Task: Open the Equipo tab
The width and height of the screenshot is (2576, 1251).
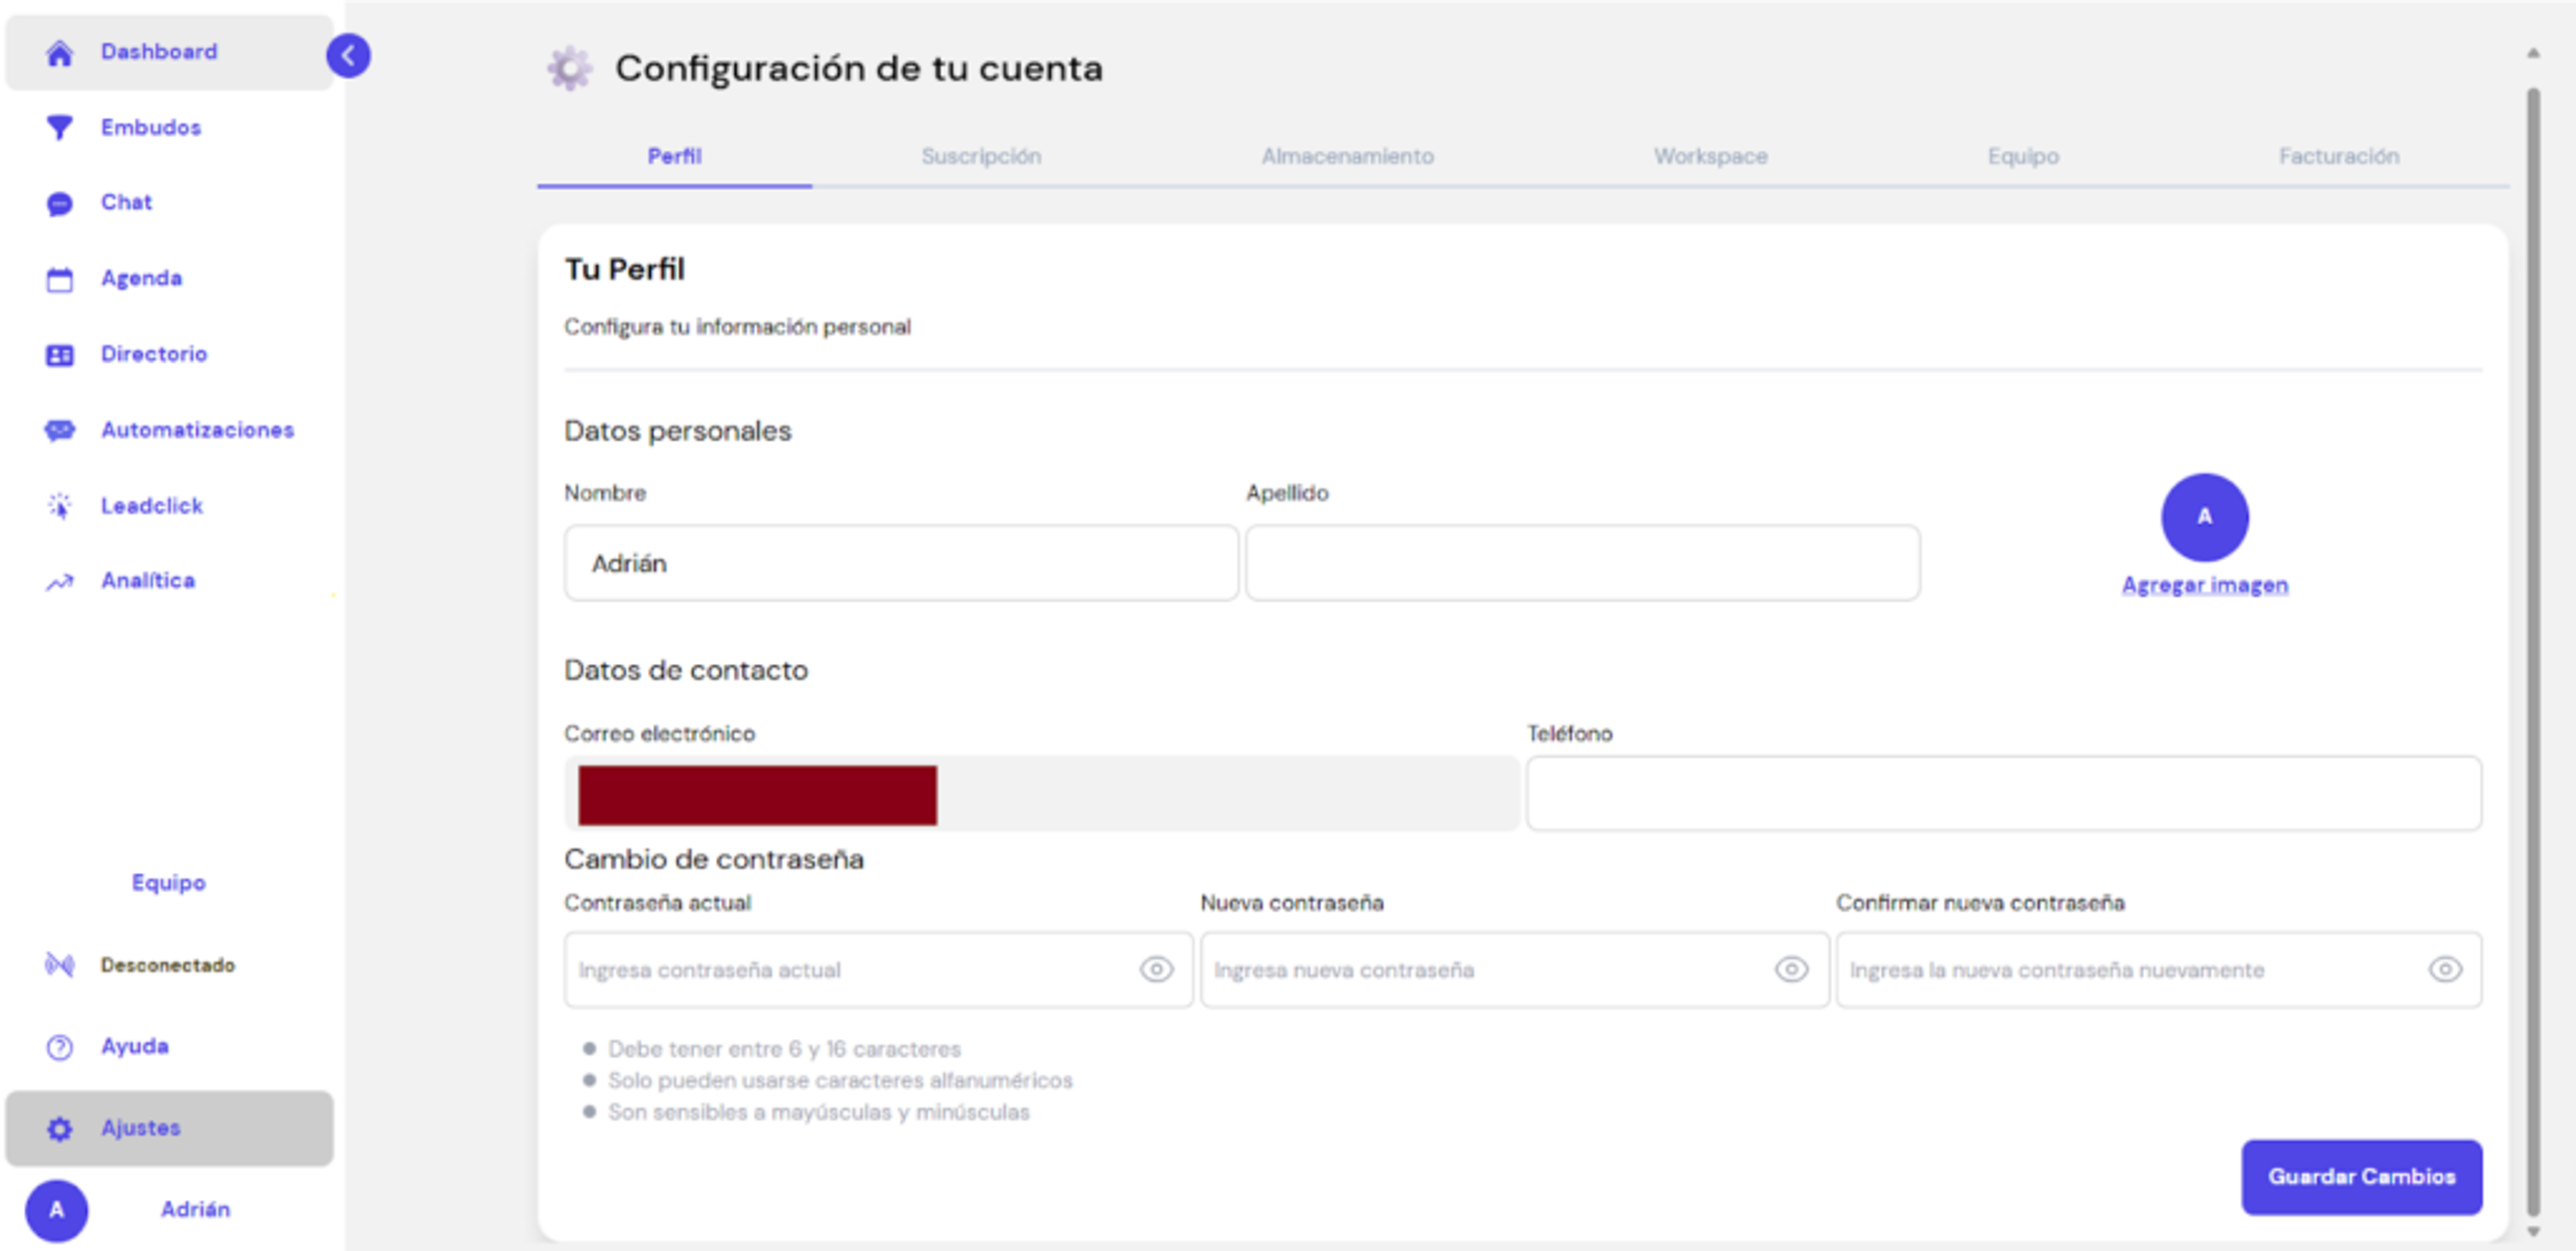Action: click(x=2023, y=156)
